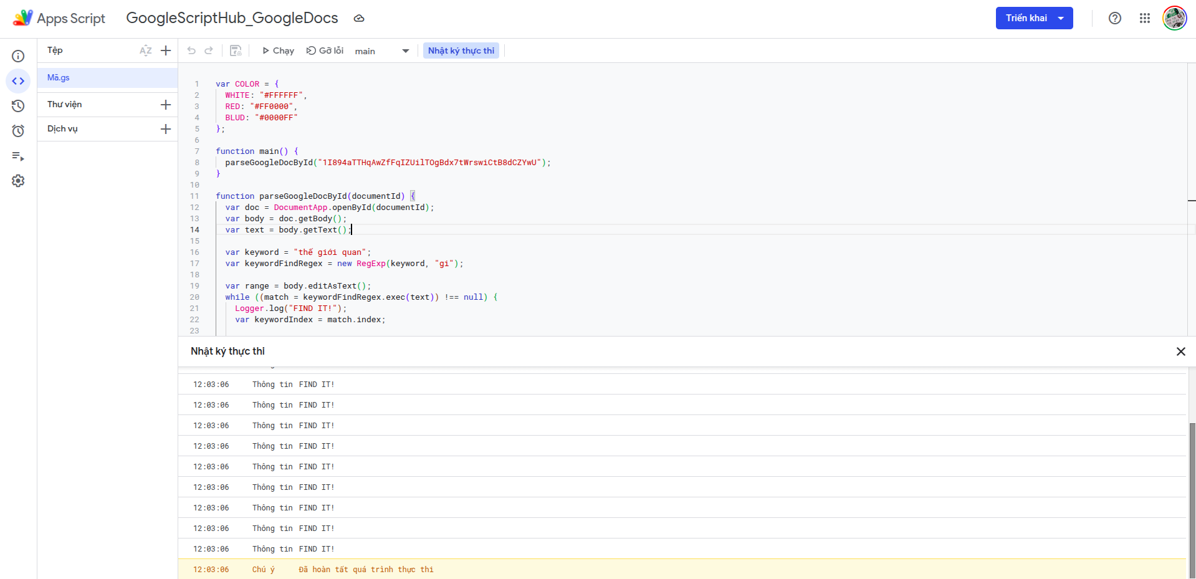Run the script with Chạy button
Screen dimensions: 1196x579
coord(278,50)
